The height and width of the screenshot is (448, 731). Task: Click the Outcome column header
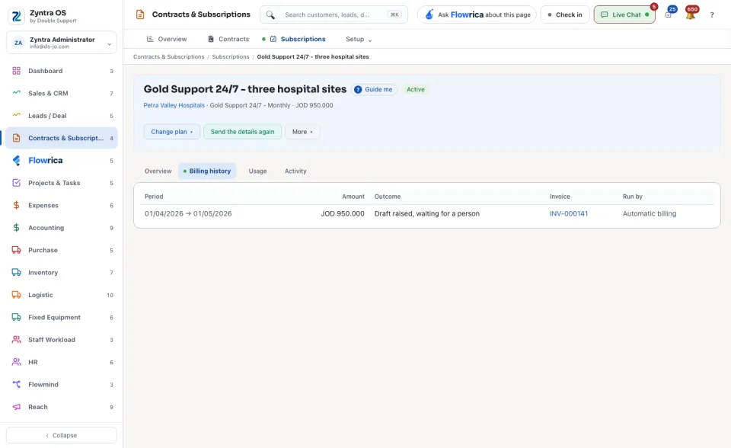388,197
